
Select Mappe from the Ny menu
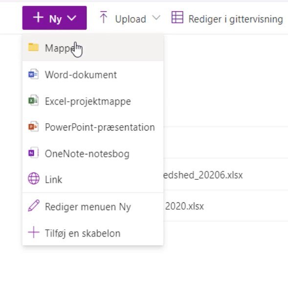(93, 47)
